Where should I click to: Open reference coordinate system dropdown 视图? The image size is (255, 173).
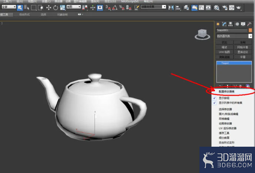click(x=74, y=7)
